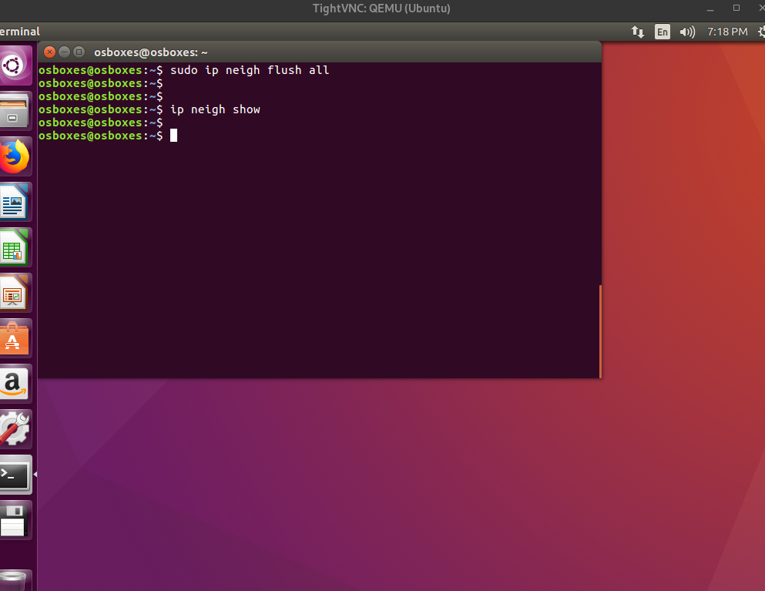765x591 pixels.
Task: Click the 'ip neigh show' command text
Action: pos(215,109)
